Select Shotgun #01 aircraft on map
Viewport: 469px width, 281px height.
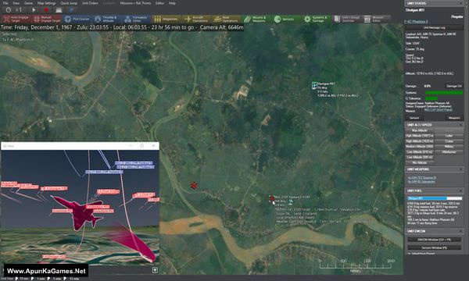[x=314, y=86]
